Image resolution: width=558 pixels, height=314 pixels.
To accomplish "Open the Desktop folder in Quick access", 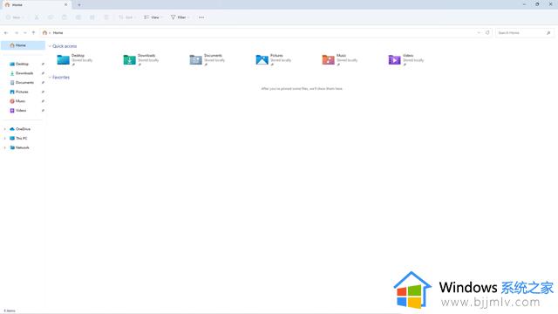I will [x=75, y=59].
